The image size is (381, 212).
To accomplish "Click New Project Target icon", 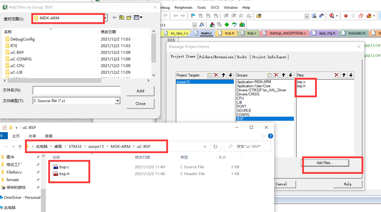I will click(x=209, y=75).
